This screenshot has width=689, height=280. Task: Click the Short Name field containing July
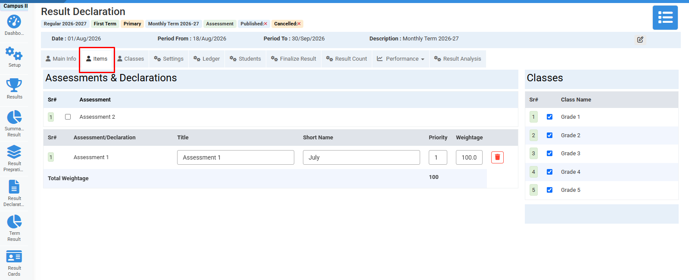[x=362, y=157]
